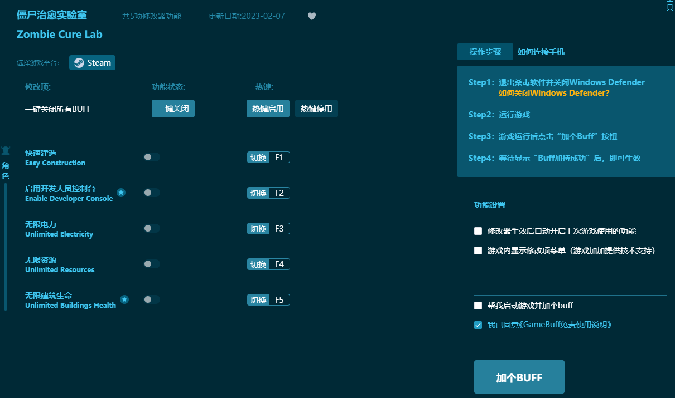Open the 如何关闭Windows Defender? link
The width and height of the screenshot is (675, 398).
coord(554,93)
